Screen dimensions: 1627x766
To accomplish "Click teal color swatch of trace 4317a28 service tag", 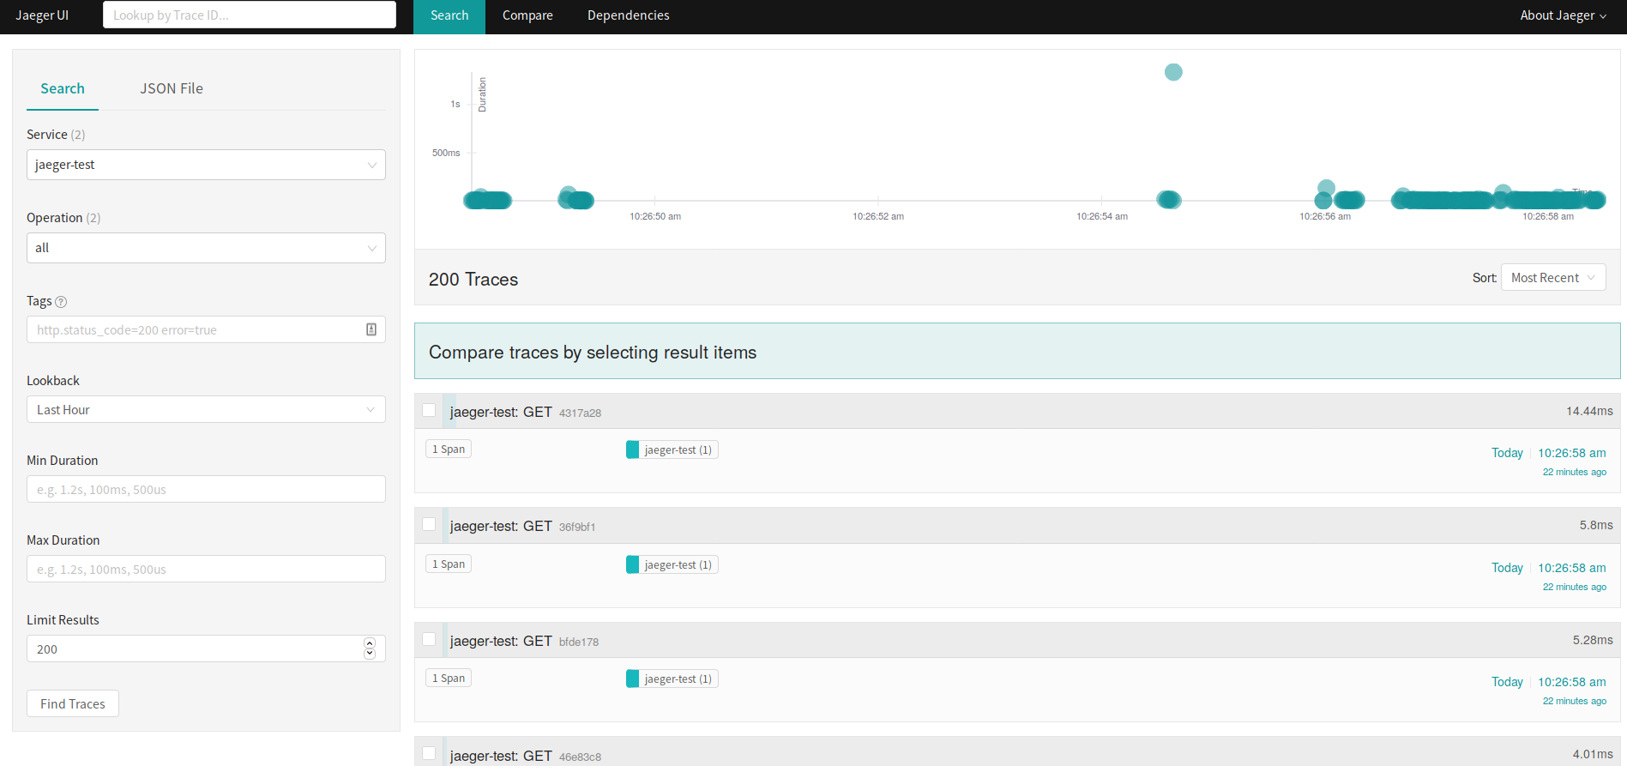I will [x=633, y=449].
